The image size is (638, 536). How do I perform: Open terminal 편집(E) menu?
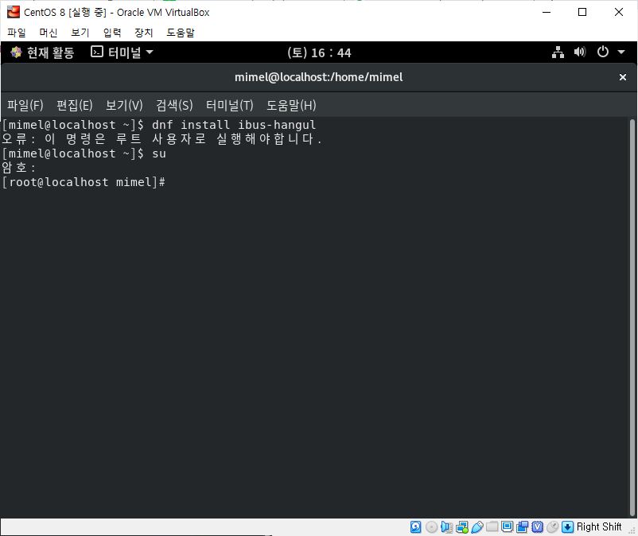pyautogui.click(x=75, y=105)
